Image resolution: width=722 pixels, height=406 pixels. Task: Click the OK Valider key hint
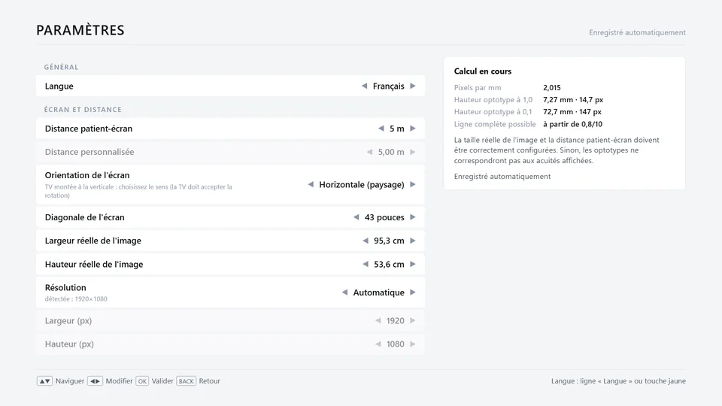(x=142, y=381)
